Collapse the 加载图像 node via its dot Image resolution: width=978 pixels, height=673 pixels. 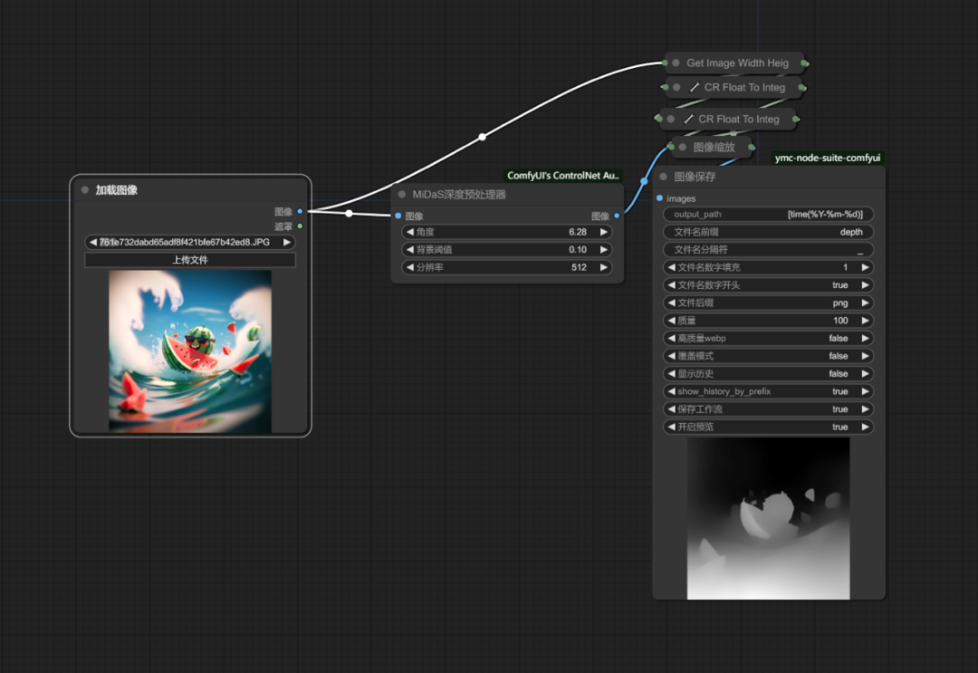tap(85, 190)
